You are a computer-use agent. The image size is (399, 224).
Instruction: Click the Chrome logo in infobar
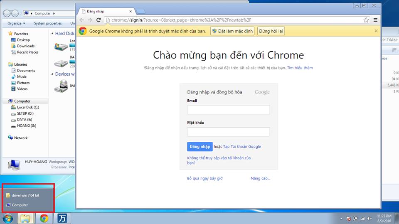83,31
